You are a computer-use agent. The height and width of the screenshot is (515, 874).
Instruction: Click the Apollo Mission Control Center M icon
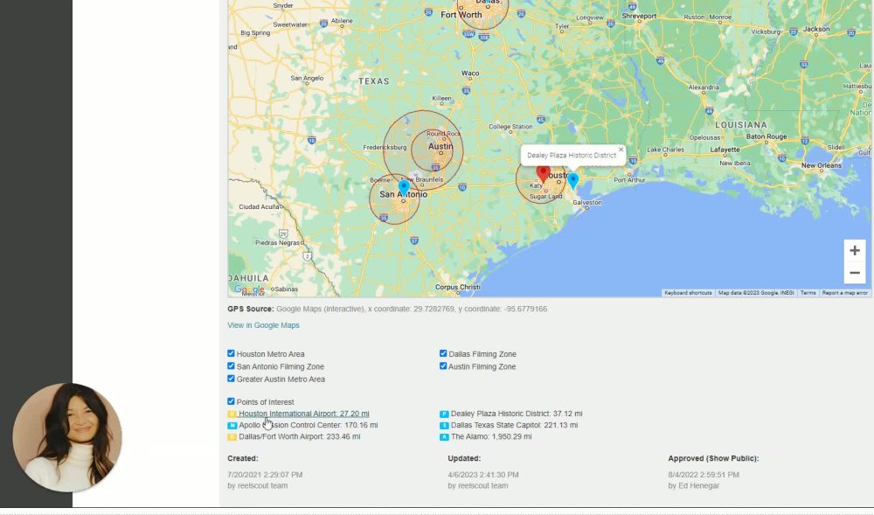pyautogui.click(x=232, y=425)
